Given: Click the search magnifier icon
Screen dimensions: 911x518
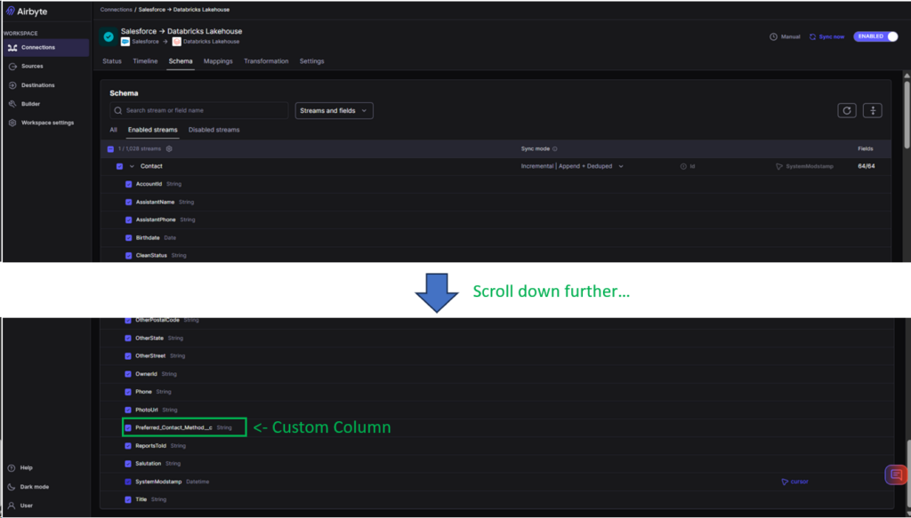Looking at the screenshot, I should (118, 110).
